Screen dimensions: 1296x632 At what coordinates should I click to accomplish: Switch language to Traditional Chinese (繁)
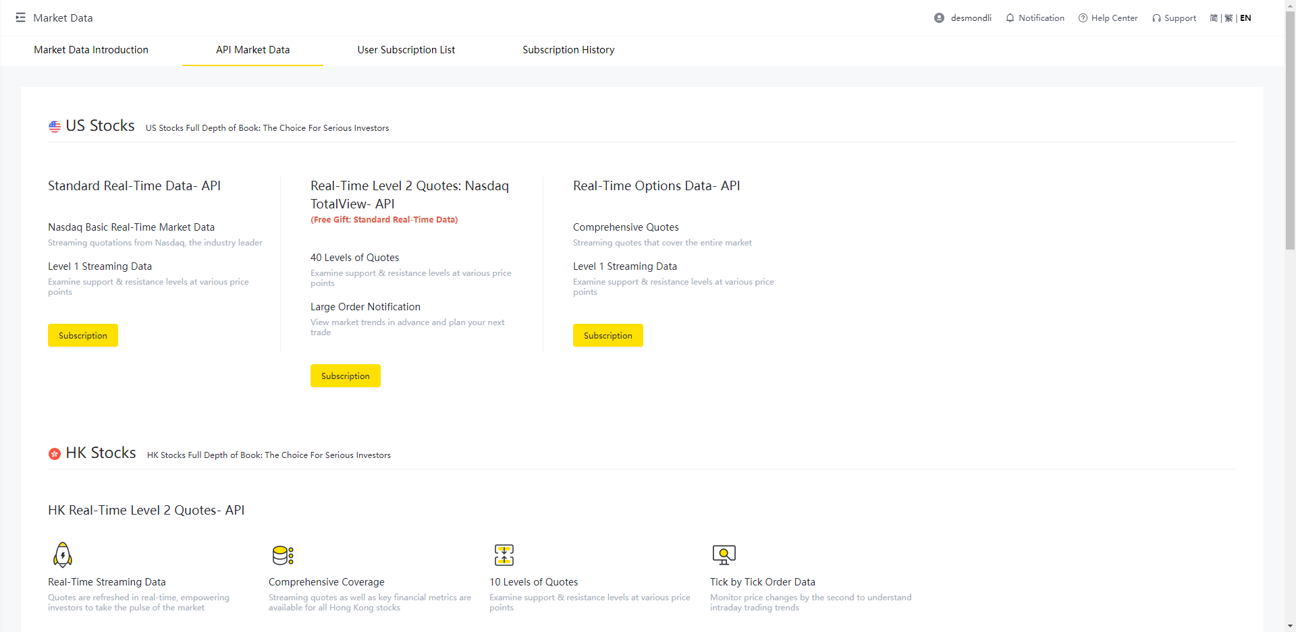point(1228,18)
